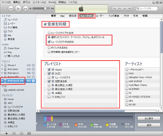This screenshot has width=163, height=136.
Task: Select ミュージックライブラリ全体 radio button
Action: point(49,33)
